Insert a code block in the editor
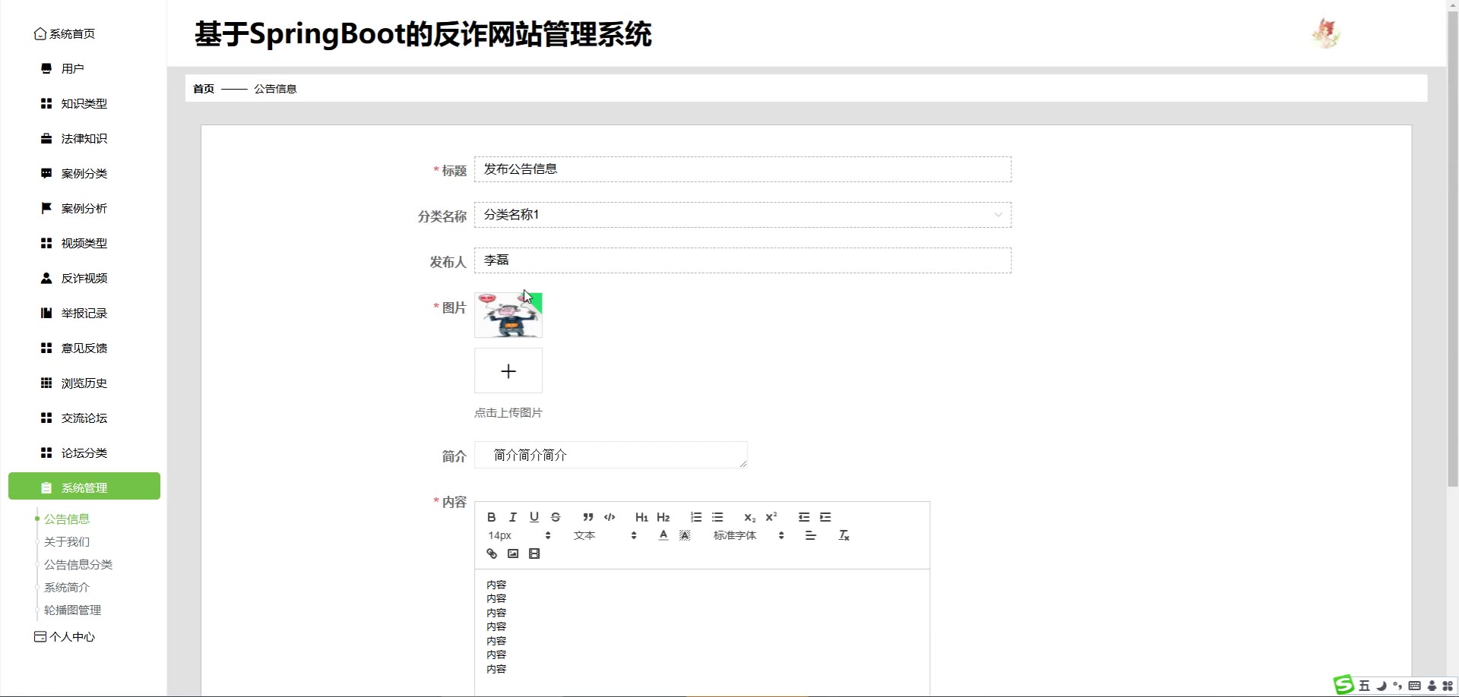1459x697 pixels. (609, 517)
